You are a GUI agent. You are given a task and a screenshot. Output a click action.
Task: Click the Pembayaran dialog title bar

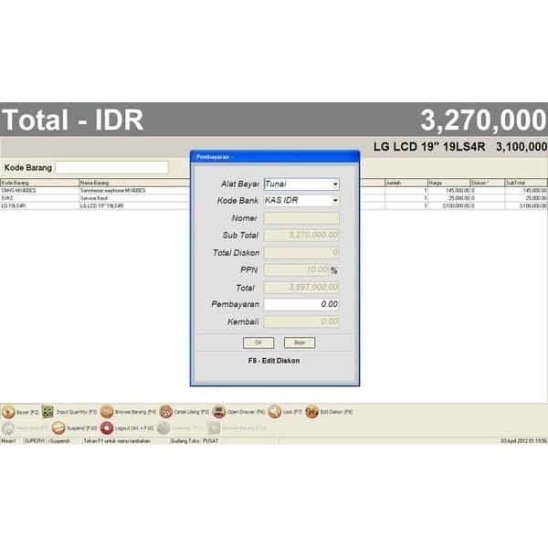(x=275, y=157)
